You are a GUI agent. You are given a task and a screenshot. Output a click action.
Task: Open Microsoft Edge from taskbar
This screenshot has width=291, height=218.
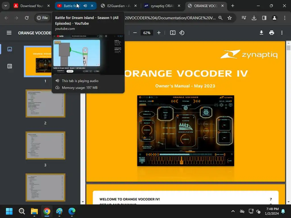(x=72, y=211)
